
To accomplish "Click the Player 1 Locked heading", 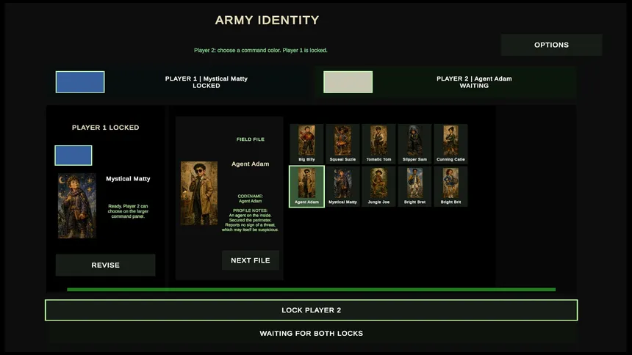I will [106, 128].
